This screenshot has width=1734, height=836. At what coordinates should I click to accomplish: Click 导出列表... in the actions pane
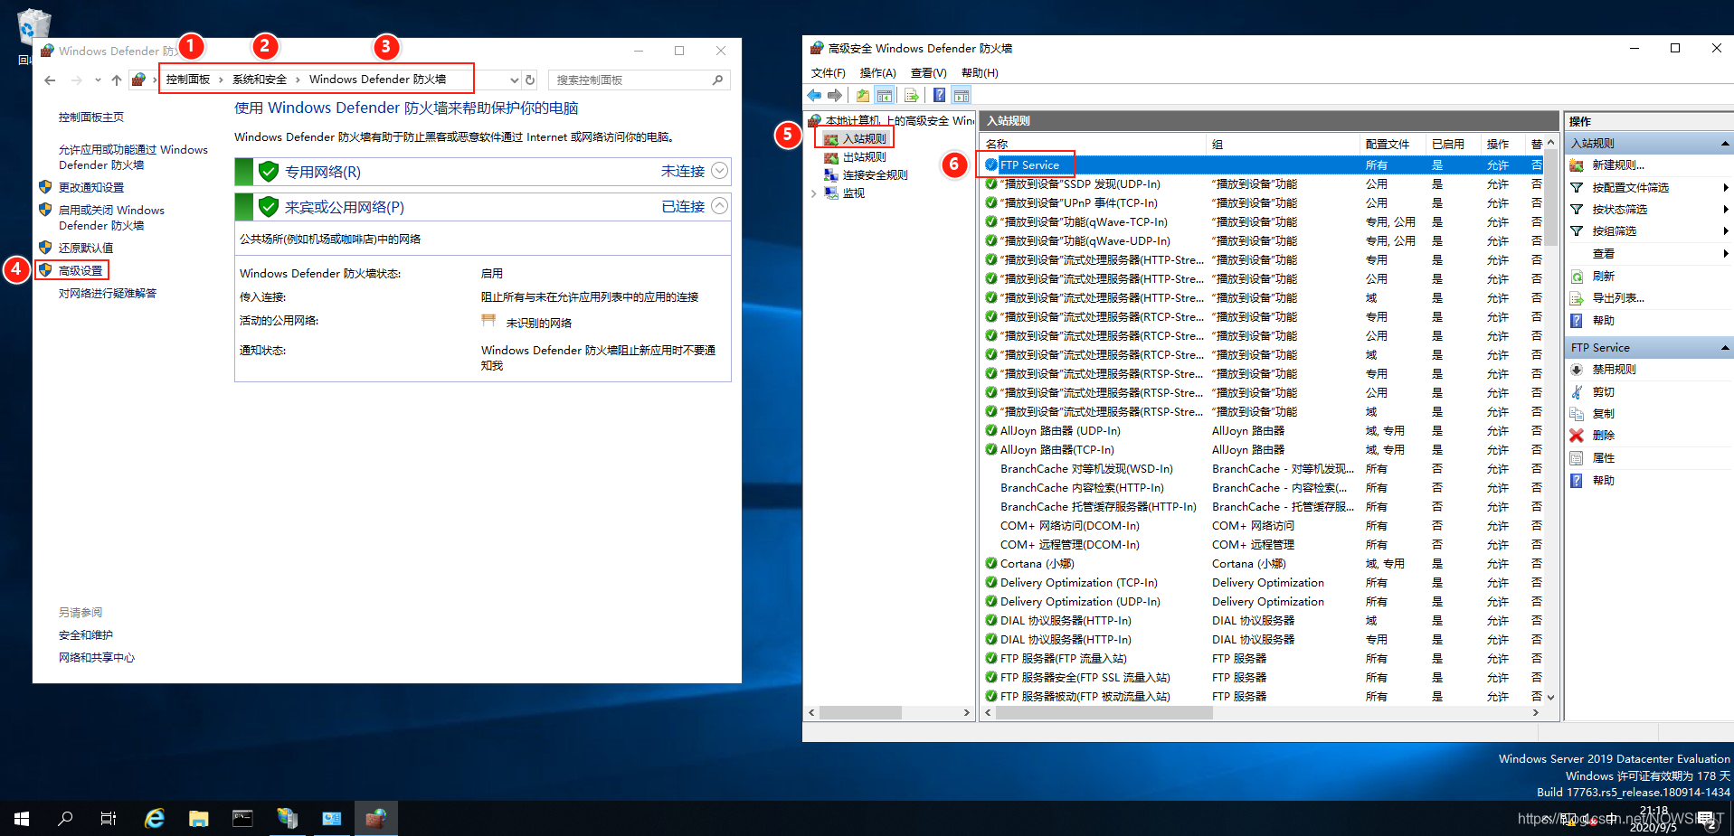click(x=1618, y=297)
